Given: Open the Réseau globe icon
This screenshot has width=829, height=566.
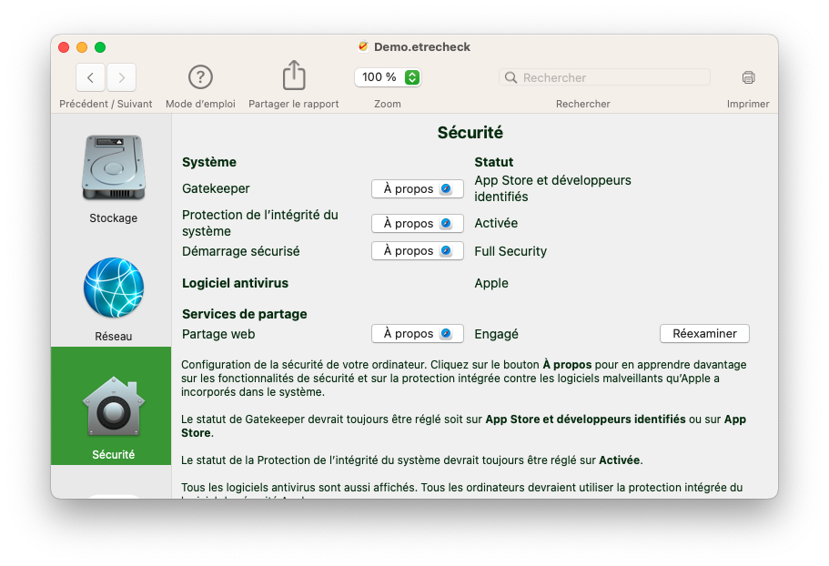Looking at the screenshot, I should (x=114, y=288).
